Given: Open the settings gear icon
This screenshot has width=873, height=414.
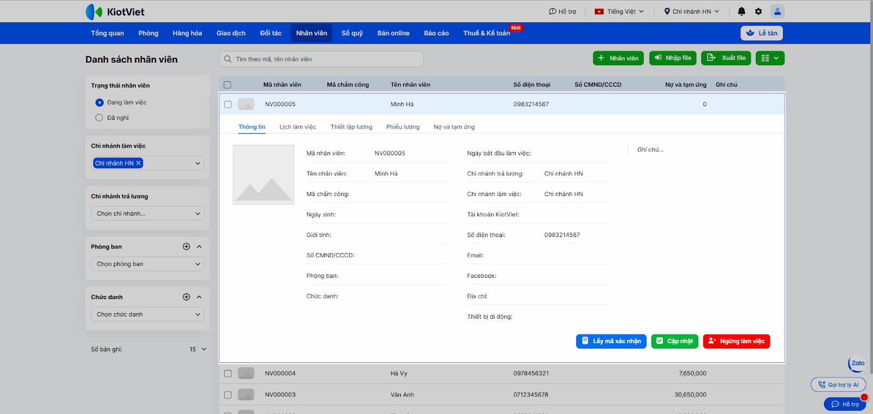Looking at the screenshot, I should tap(758, 11).
